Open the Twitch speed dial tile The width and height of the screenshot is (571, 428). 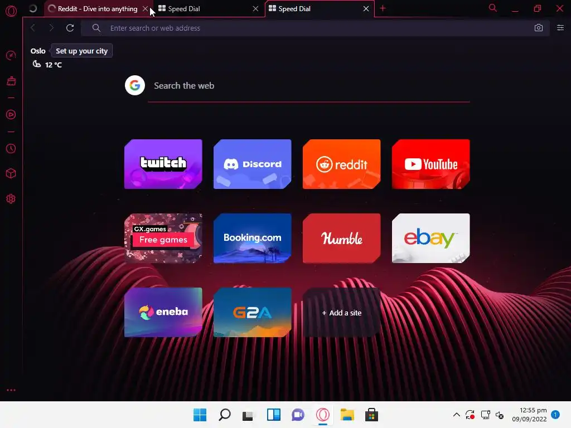click(x=163, y=164)
